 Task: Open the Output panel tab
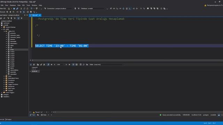click(8, 119)
